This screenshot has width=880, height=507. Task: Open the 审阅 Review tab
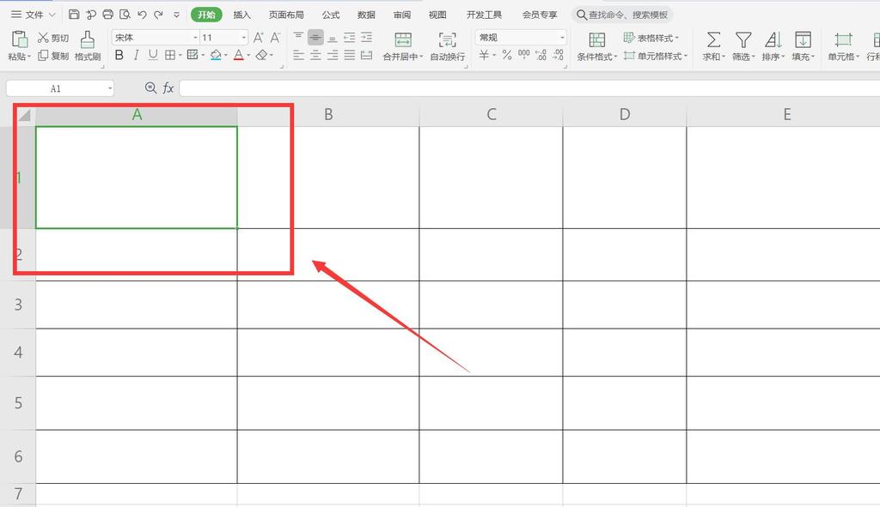point(402,15)
